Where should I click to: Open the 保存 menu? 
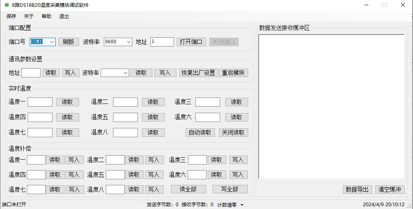[11, 16]
